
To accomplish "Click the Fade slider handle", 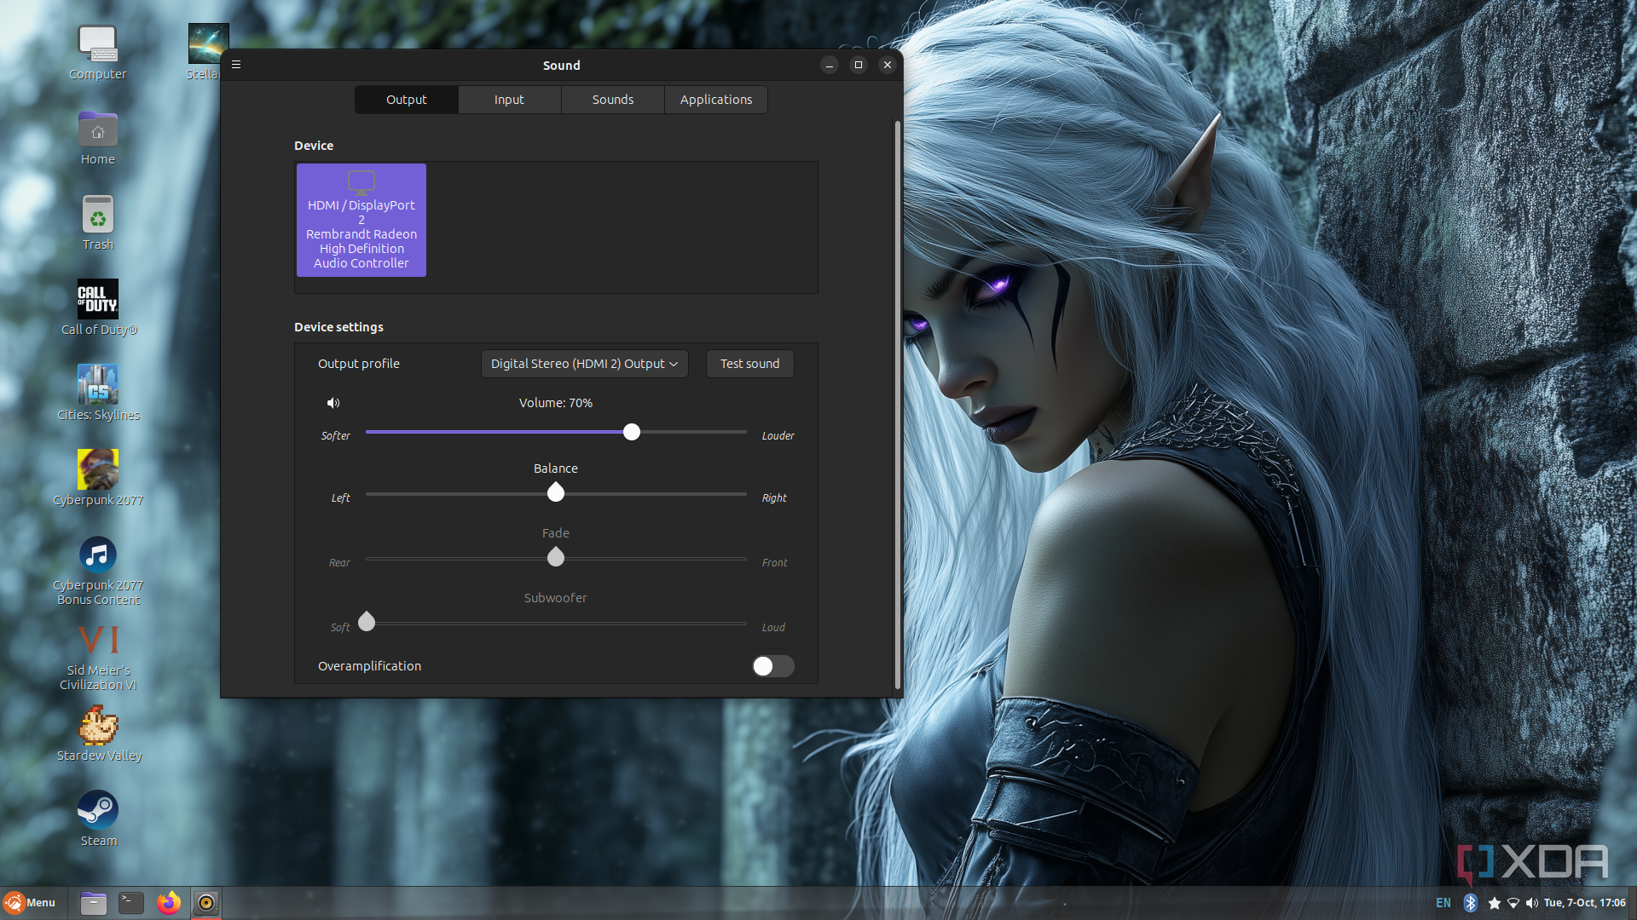I will click(x=556, y=557).
